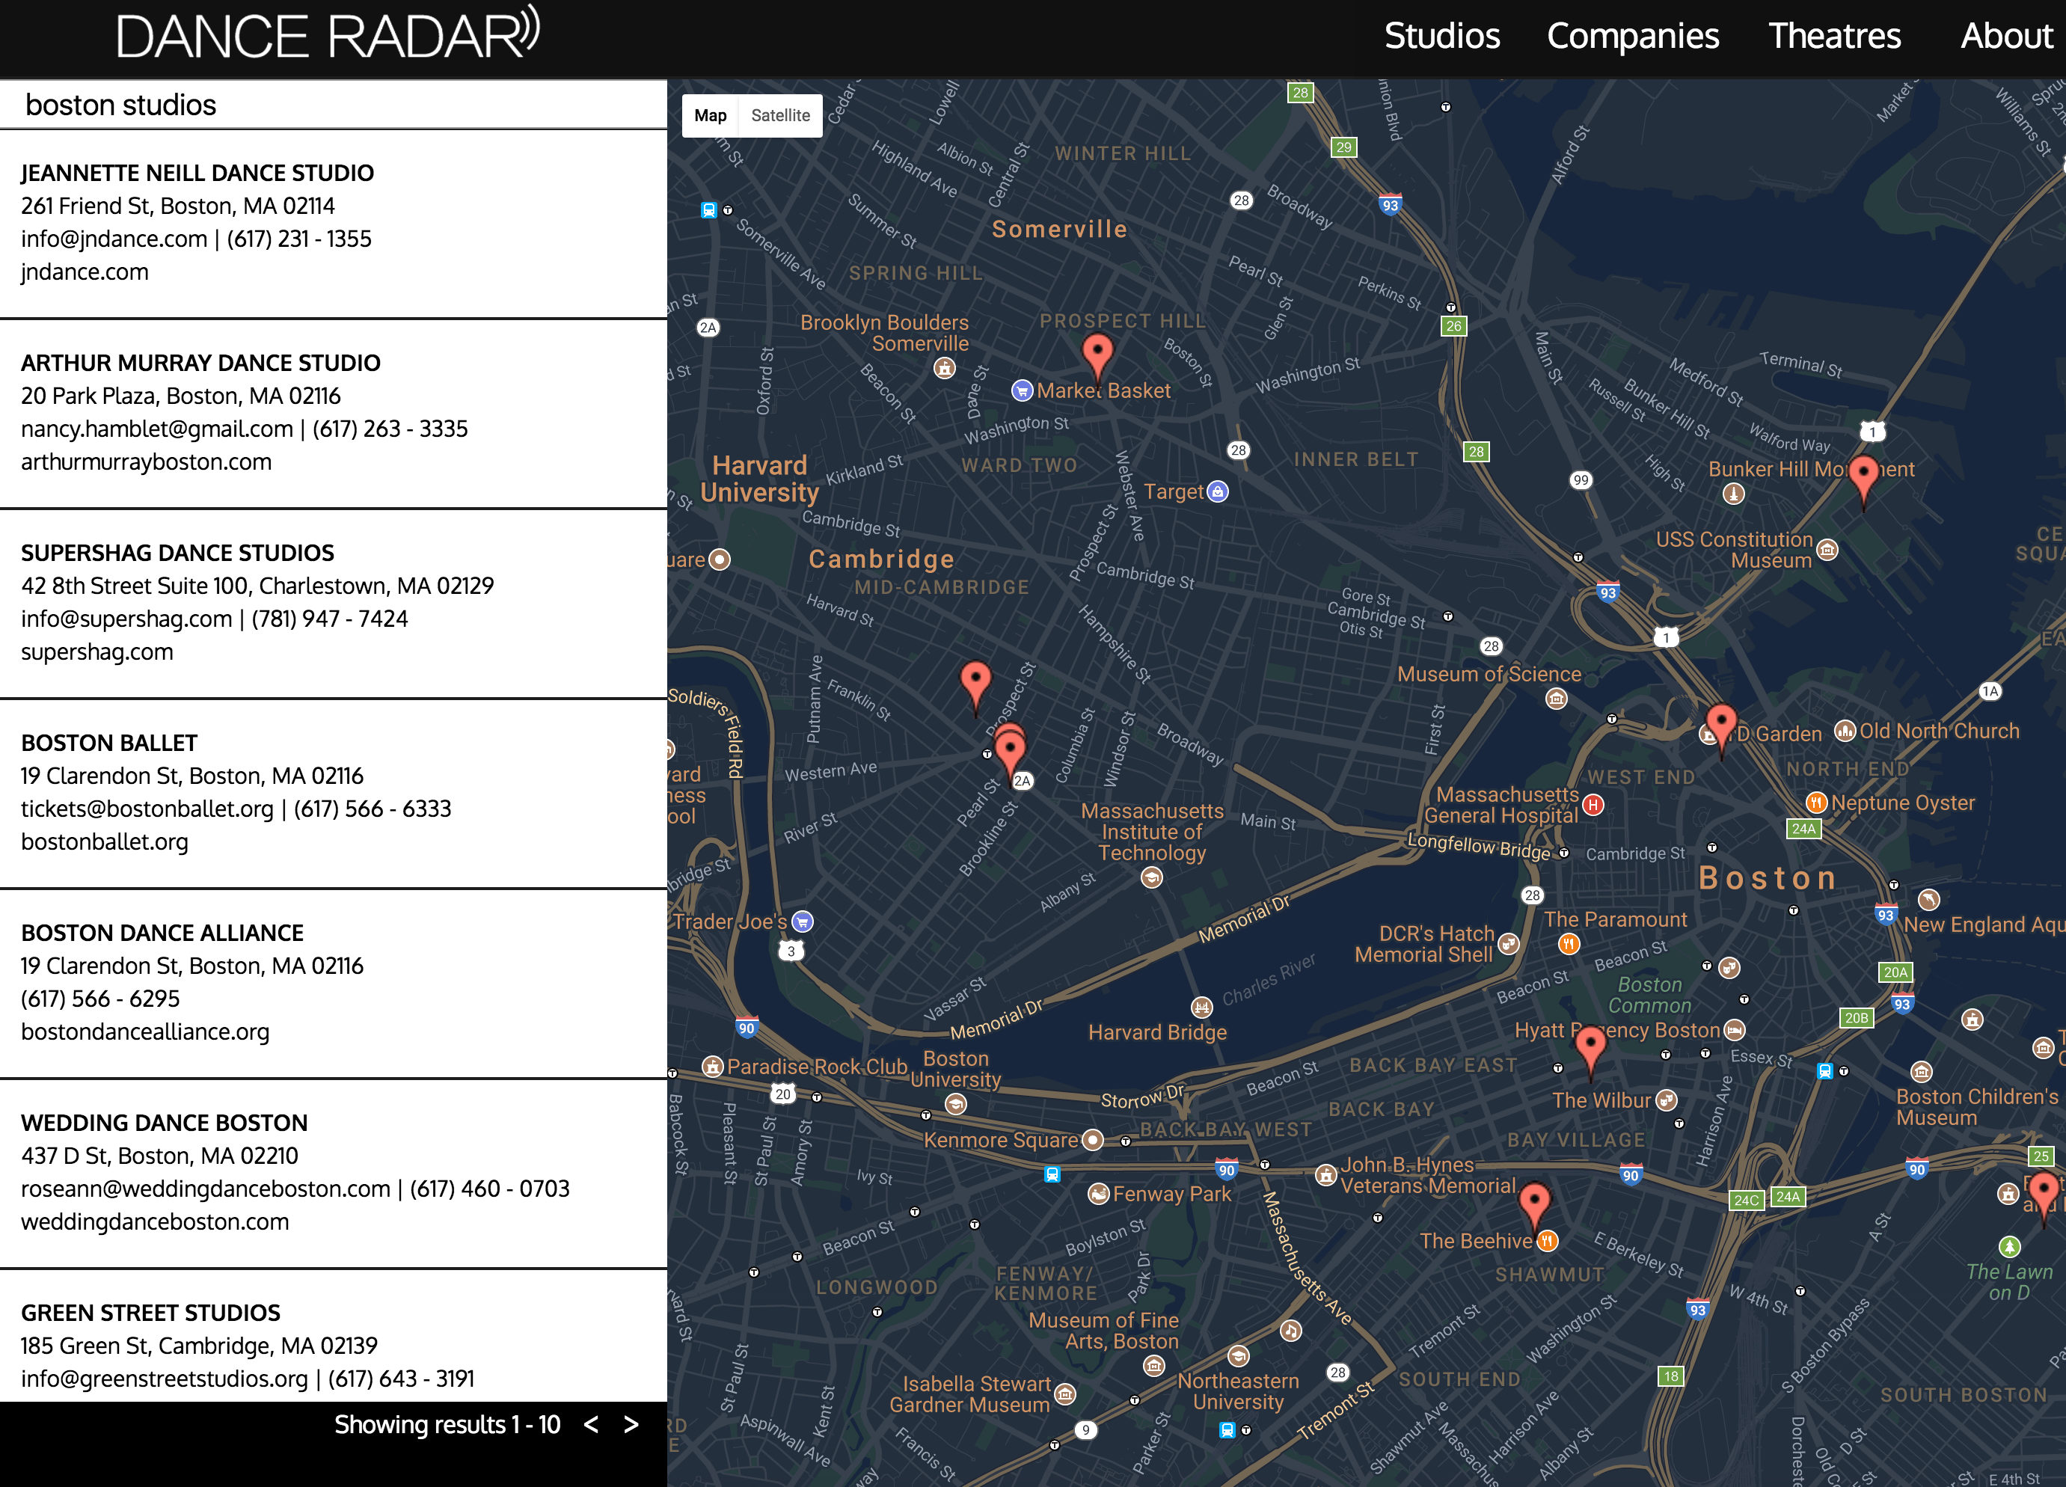Click the Boston Children's Museum icon
The height and width of the screenshot is (1487, 2066).
(1921, 1072)
